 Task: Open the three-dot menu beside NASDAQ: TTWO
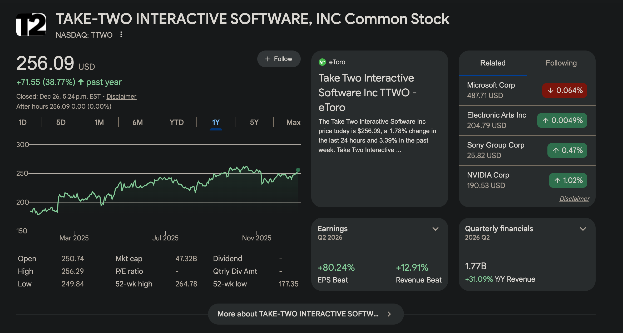coord(121,34)
